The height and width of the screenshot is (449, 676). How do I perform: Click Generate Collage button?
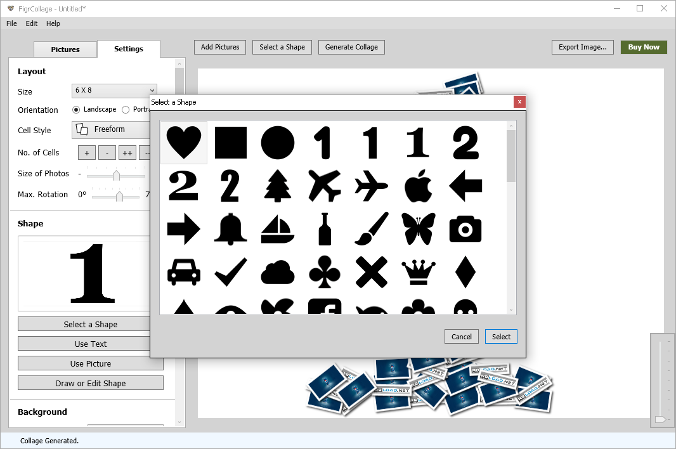(351, 47)
